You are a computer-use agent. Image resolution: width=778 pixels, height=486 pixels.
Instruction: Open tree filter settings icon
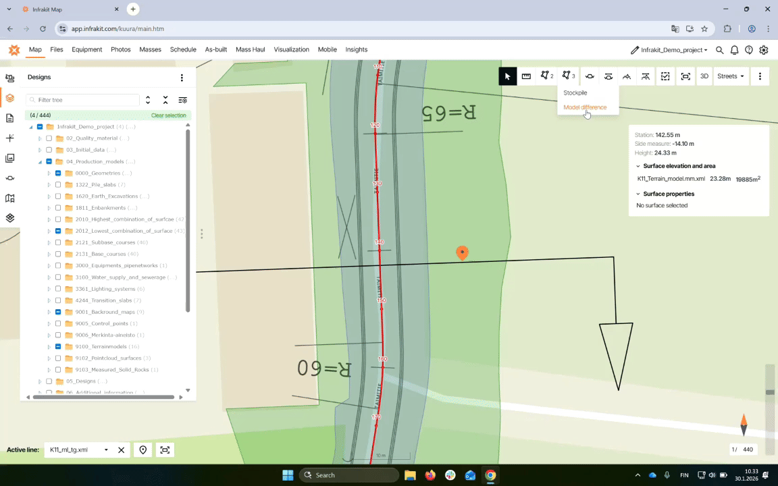182,100
